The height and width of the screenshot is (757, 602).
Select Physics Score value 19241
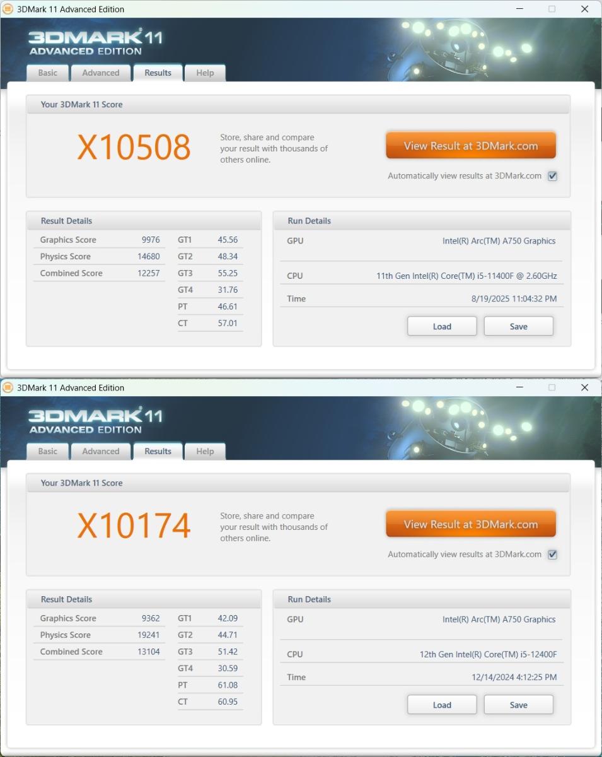[x=149, y=635]
